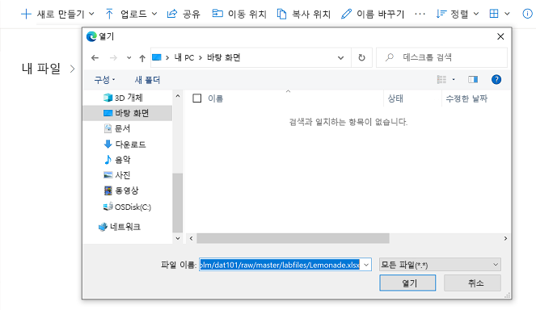
Task: Open the view options small dropdown arrow
Action: tap(454, 80)
